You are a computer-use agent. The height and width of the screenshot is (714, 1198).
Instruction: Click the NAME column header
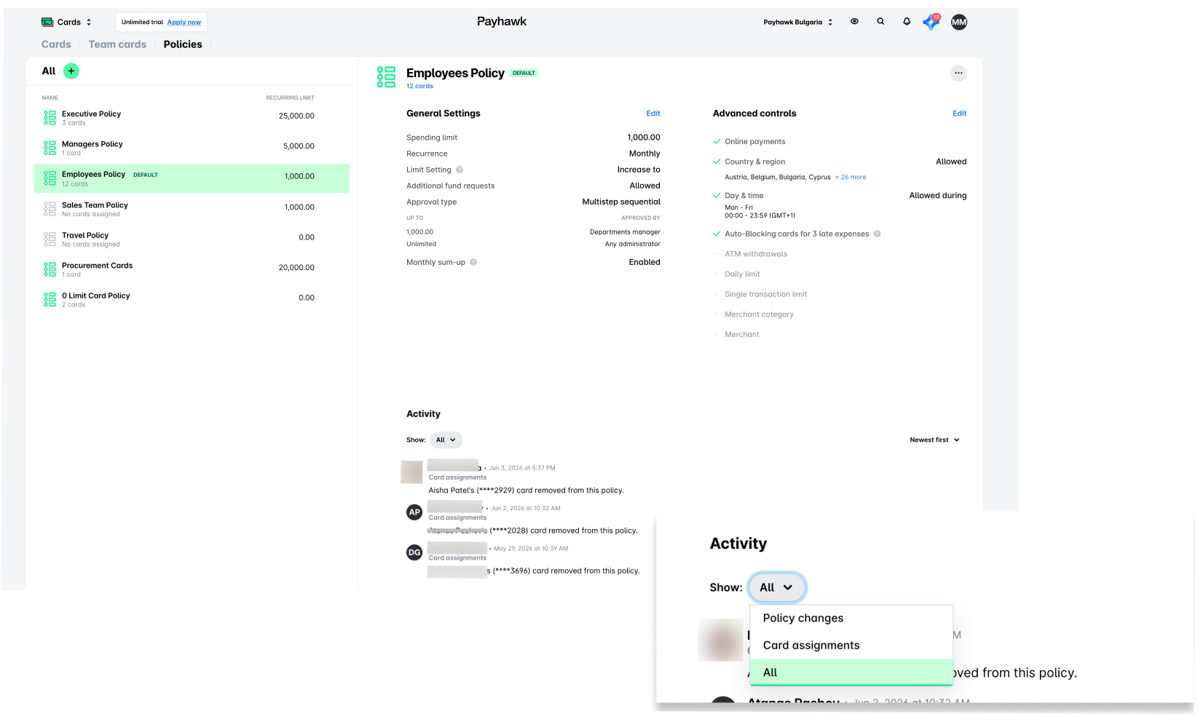click(50, 98)
